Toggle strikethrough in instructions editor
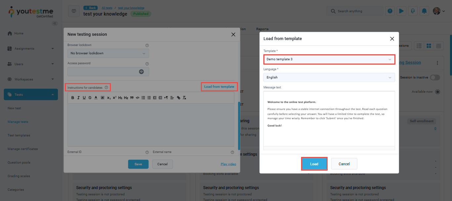 tap(90, 98)
